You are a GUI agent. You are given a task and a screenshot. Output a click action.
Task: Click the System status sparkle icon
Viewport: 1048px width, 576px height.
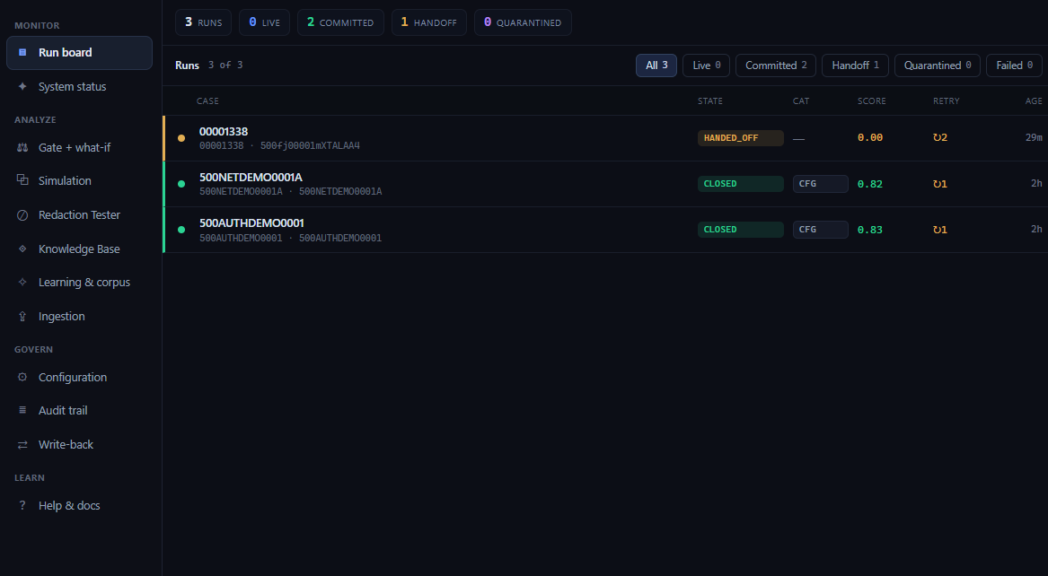22,86
